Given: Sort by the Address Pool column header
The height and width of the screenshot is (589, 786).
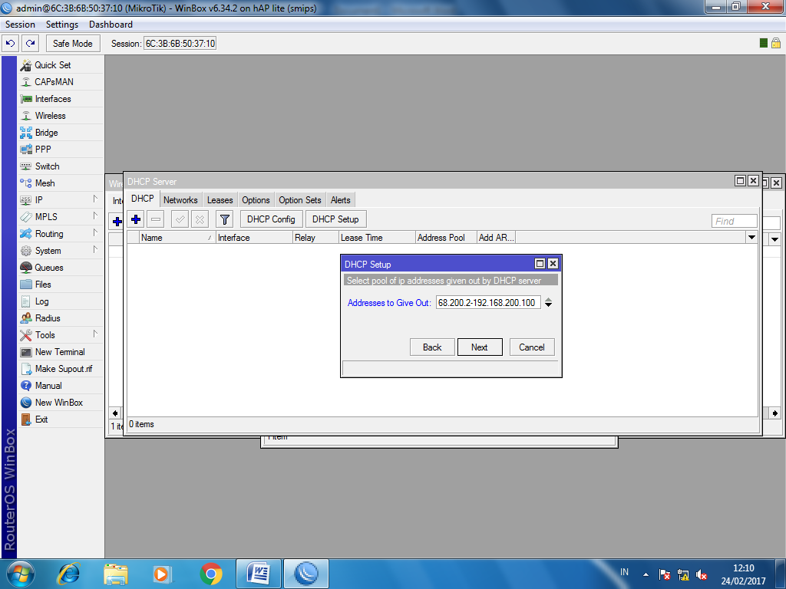Looking at the screenshot, I should (446, 238).
